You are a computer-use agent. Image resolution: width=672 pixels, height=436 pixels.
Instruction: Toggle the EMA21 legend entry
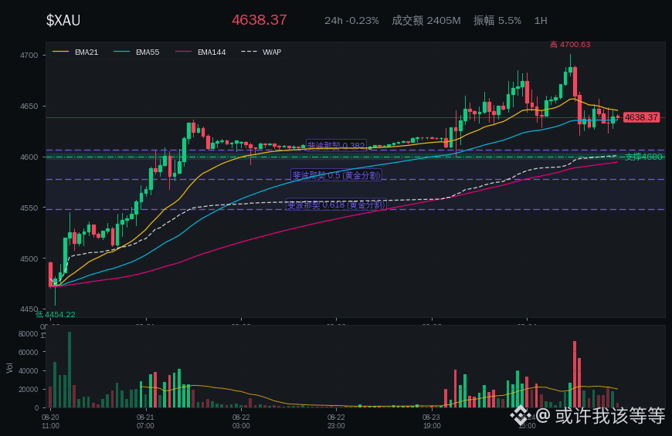point(76,52)
